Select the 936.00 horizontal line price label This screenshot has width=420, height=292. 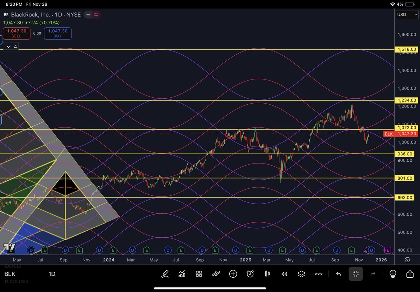coord(404,154)
